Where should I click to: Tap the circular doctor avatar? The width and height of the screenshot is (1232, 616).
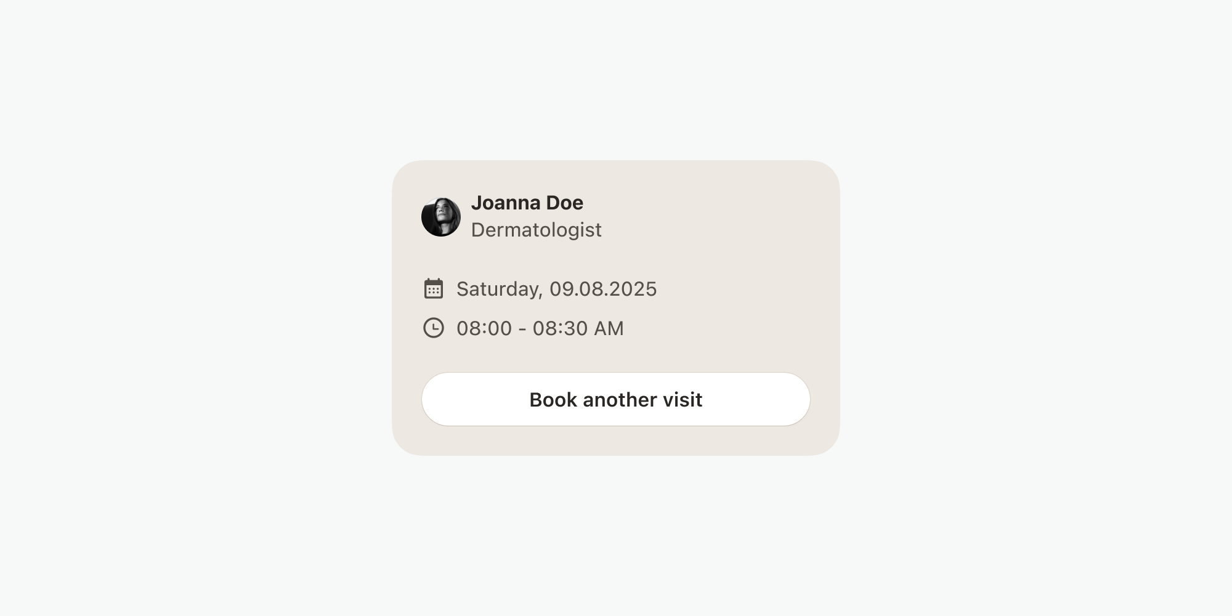[x=441, y=217]
